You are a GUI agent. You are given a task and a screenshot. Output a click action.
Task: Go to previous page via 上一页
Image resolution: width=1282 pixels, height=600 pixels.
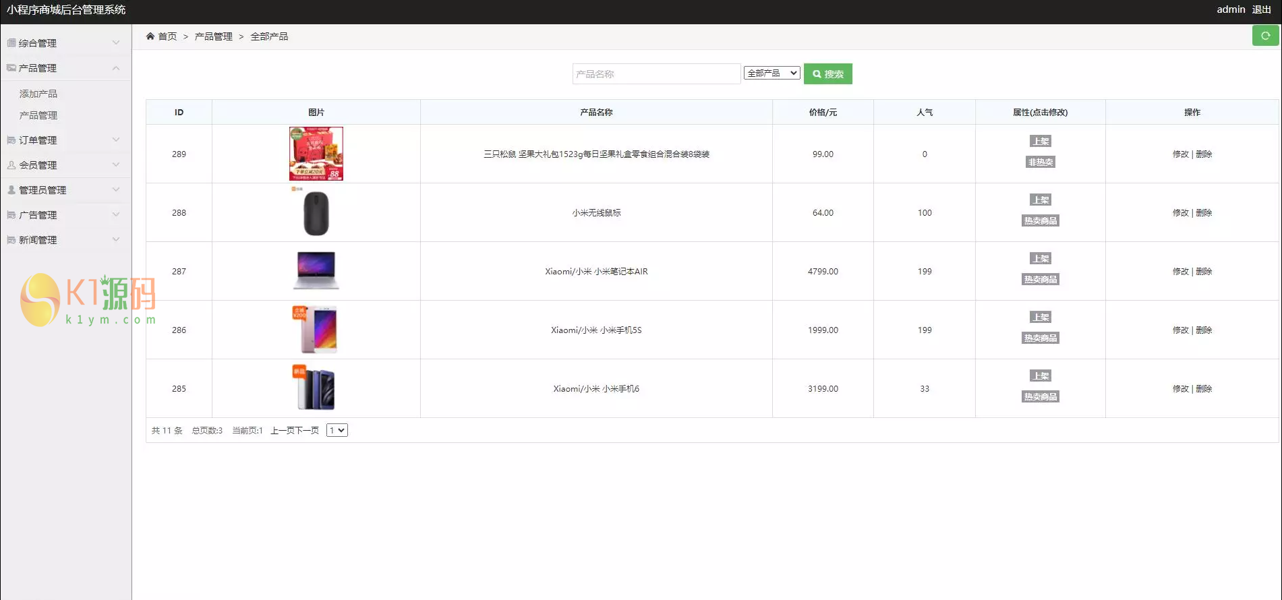coord(283,431)
